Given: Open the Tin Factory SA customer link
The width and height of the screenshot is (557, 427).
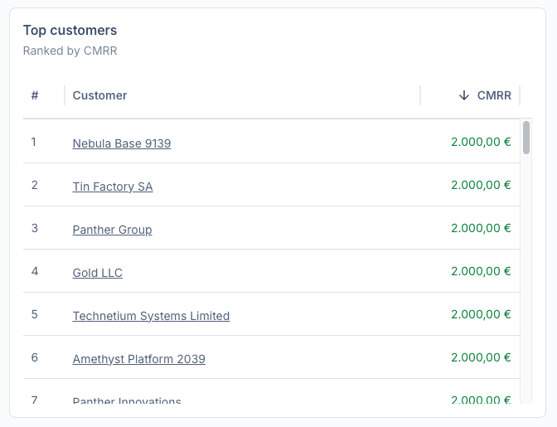Looking at the screenshot, I should (x=113, y=187).
